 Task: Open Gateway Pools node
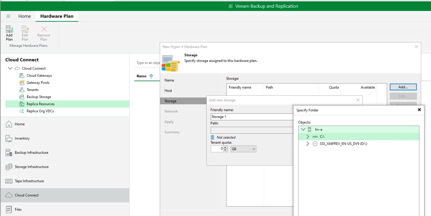tap(38, 83)
